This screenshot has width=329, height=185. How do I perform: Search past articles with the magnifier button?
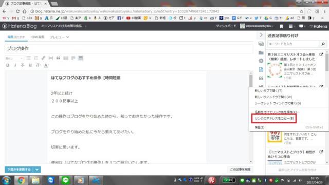click(x=323, y=44)
